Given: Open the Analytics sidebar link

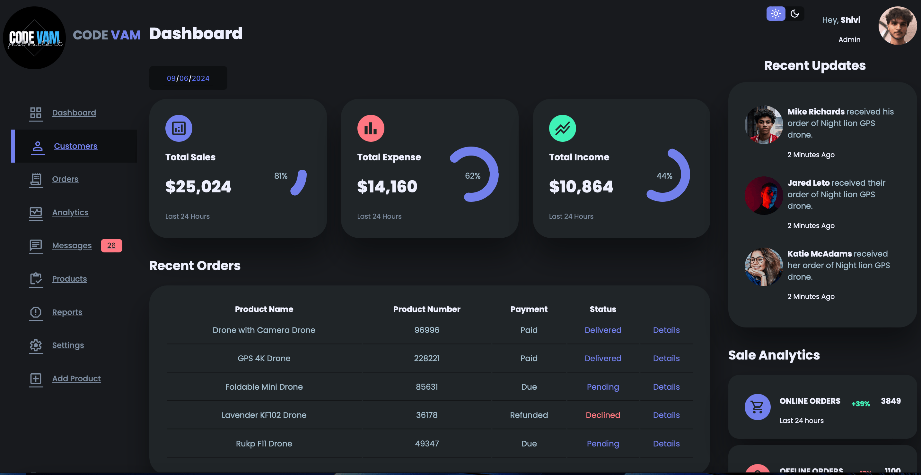Looking at the screenshot, I should pos(70,213).
